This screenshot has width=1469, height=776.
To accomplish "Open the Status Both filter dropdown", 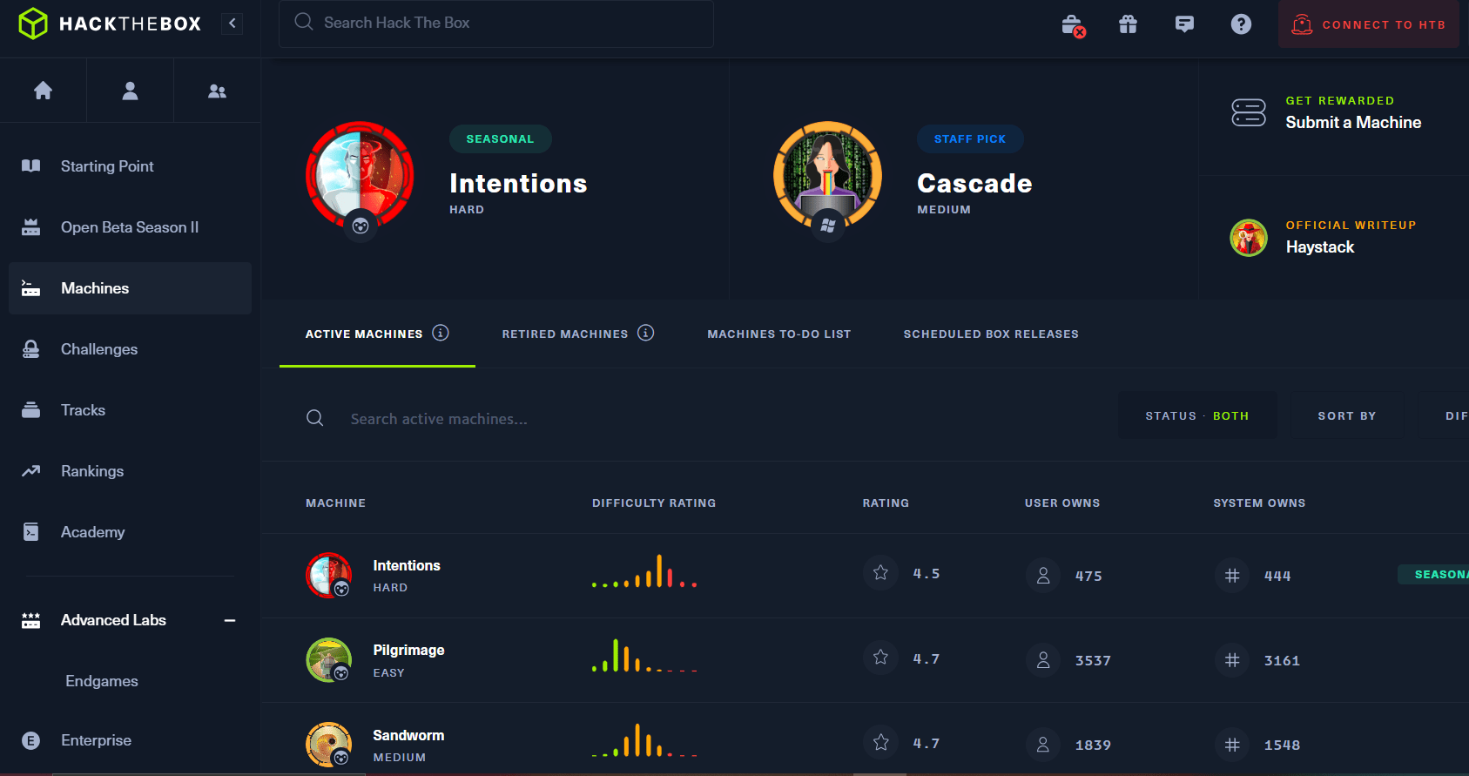I will [1197, 415].
